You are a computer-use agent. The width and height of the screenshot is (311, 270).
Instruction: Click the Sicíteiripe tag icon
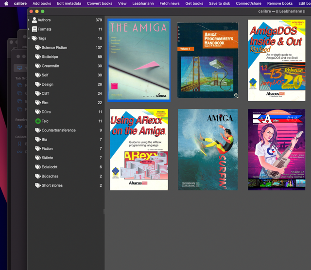click(38, 57)
